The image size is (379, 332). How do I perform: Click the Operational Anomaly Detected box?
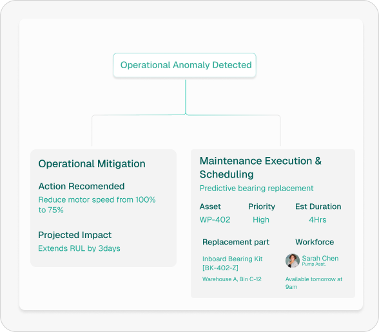184,65
